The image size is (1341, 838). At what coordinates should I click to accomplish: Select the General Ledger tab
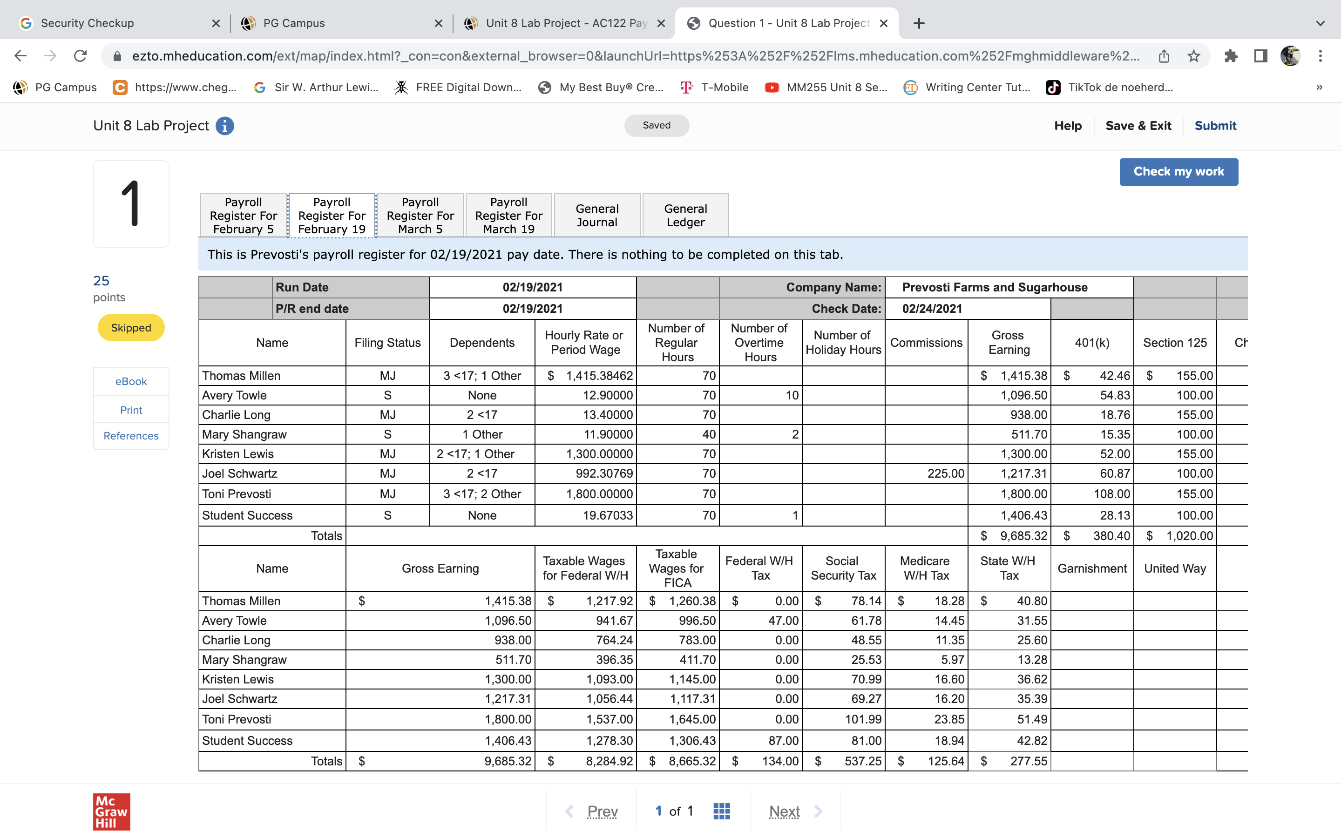click(x=685, y=216)
